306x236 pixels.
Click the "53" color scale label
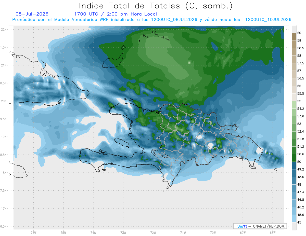coord(299,124)
